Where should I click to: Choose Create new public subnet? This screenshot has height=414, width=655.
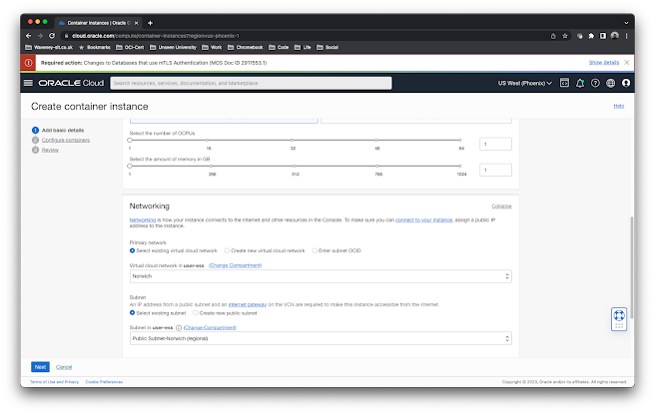tap(195, 313)
